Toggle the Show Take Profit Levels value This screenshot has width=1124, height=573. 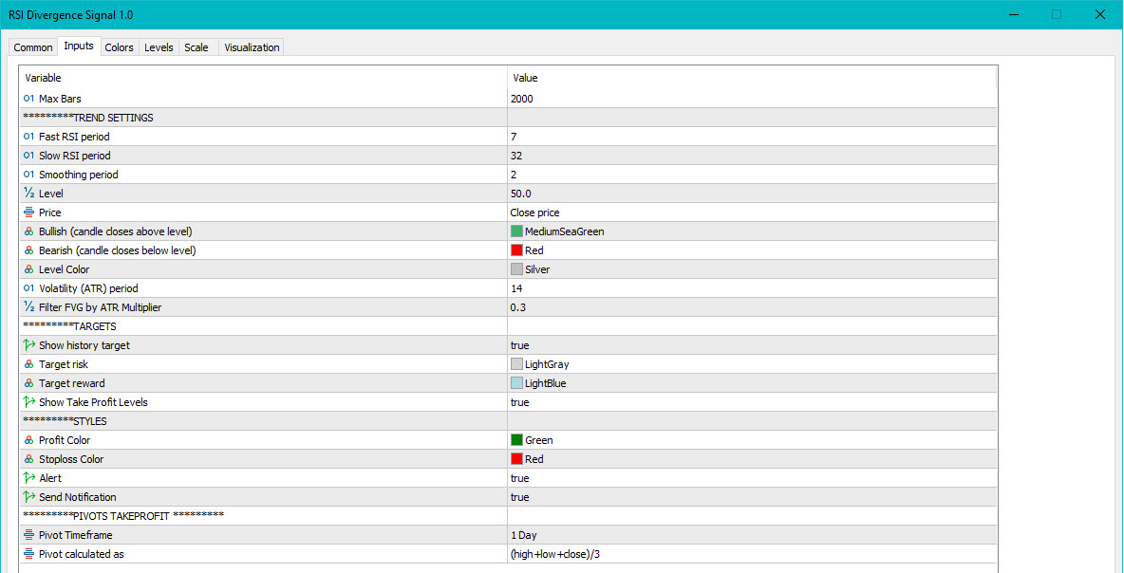click(x=519, y=402)
